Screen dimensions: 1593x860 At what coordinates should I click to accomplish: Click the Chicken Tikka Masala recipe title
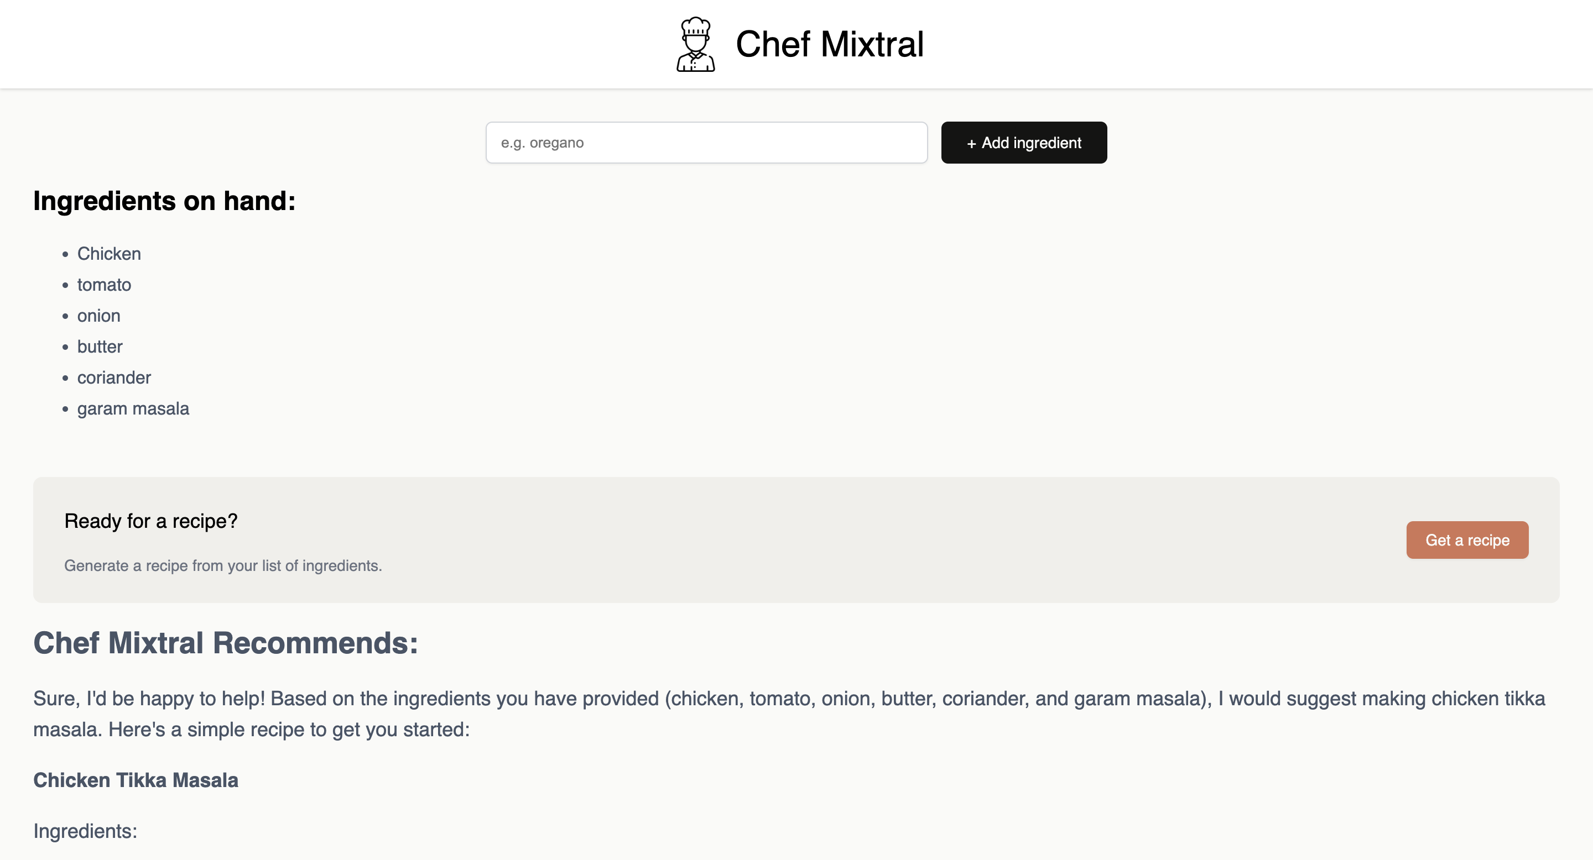[136, 780]
